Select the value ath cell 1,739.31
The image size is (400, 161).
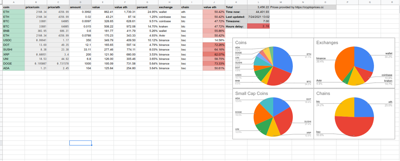[x=125, y=12]
